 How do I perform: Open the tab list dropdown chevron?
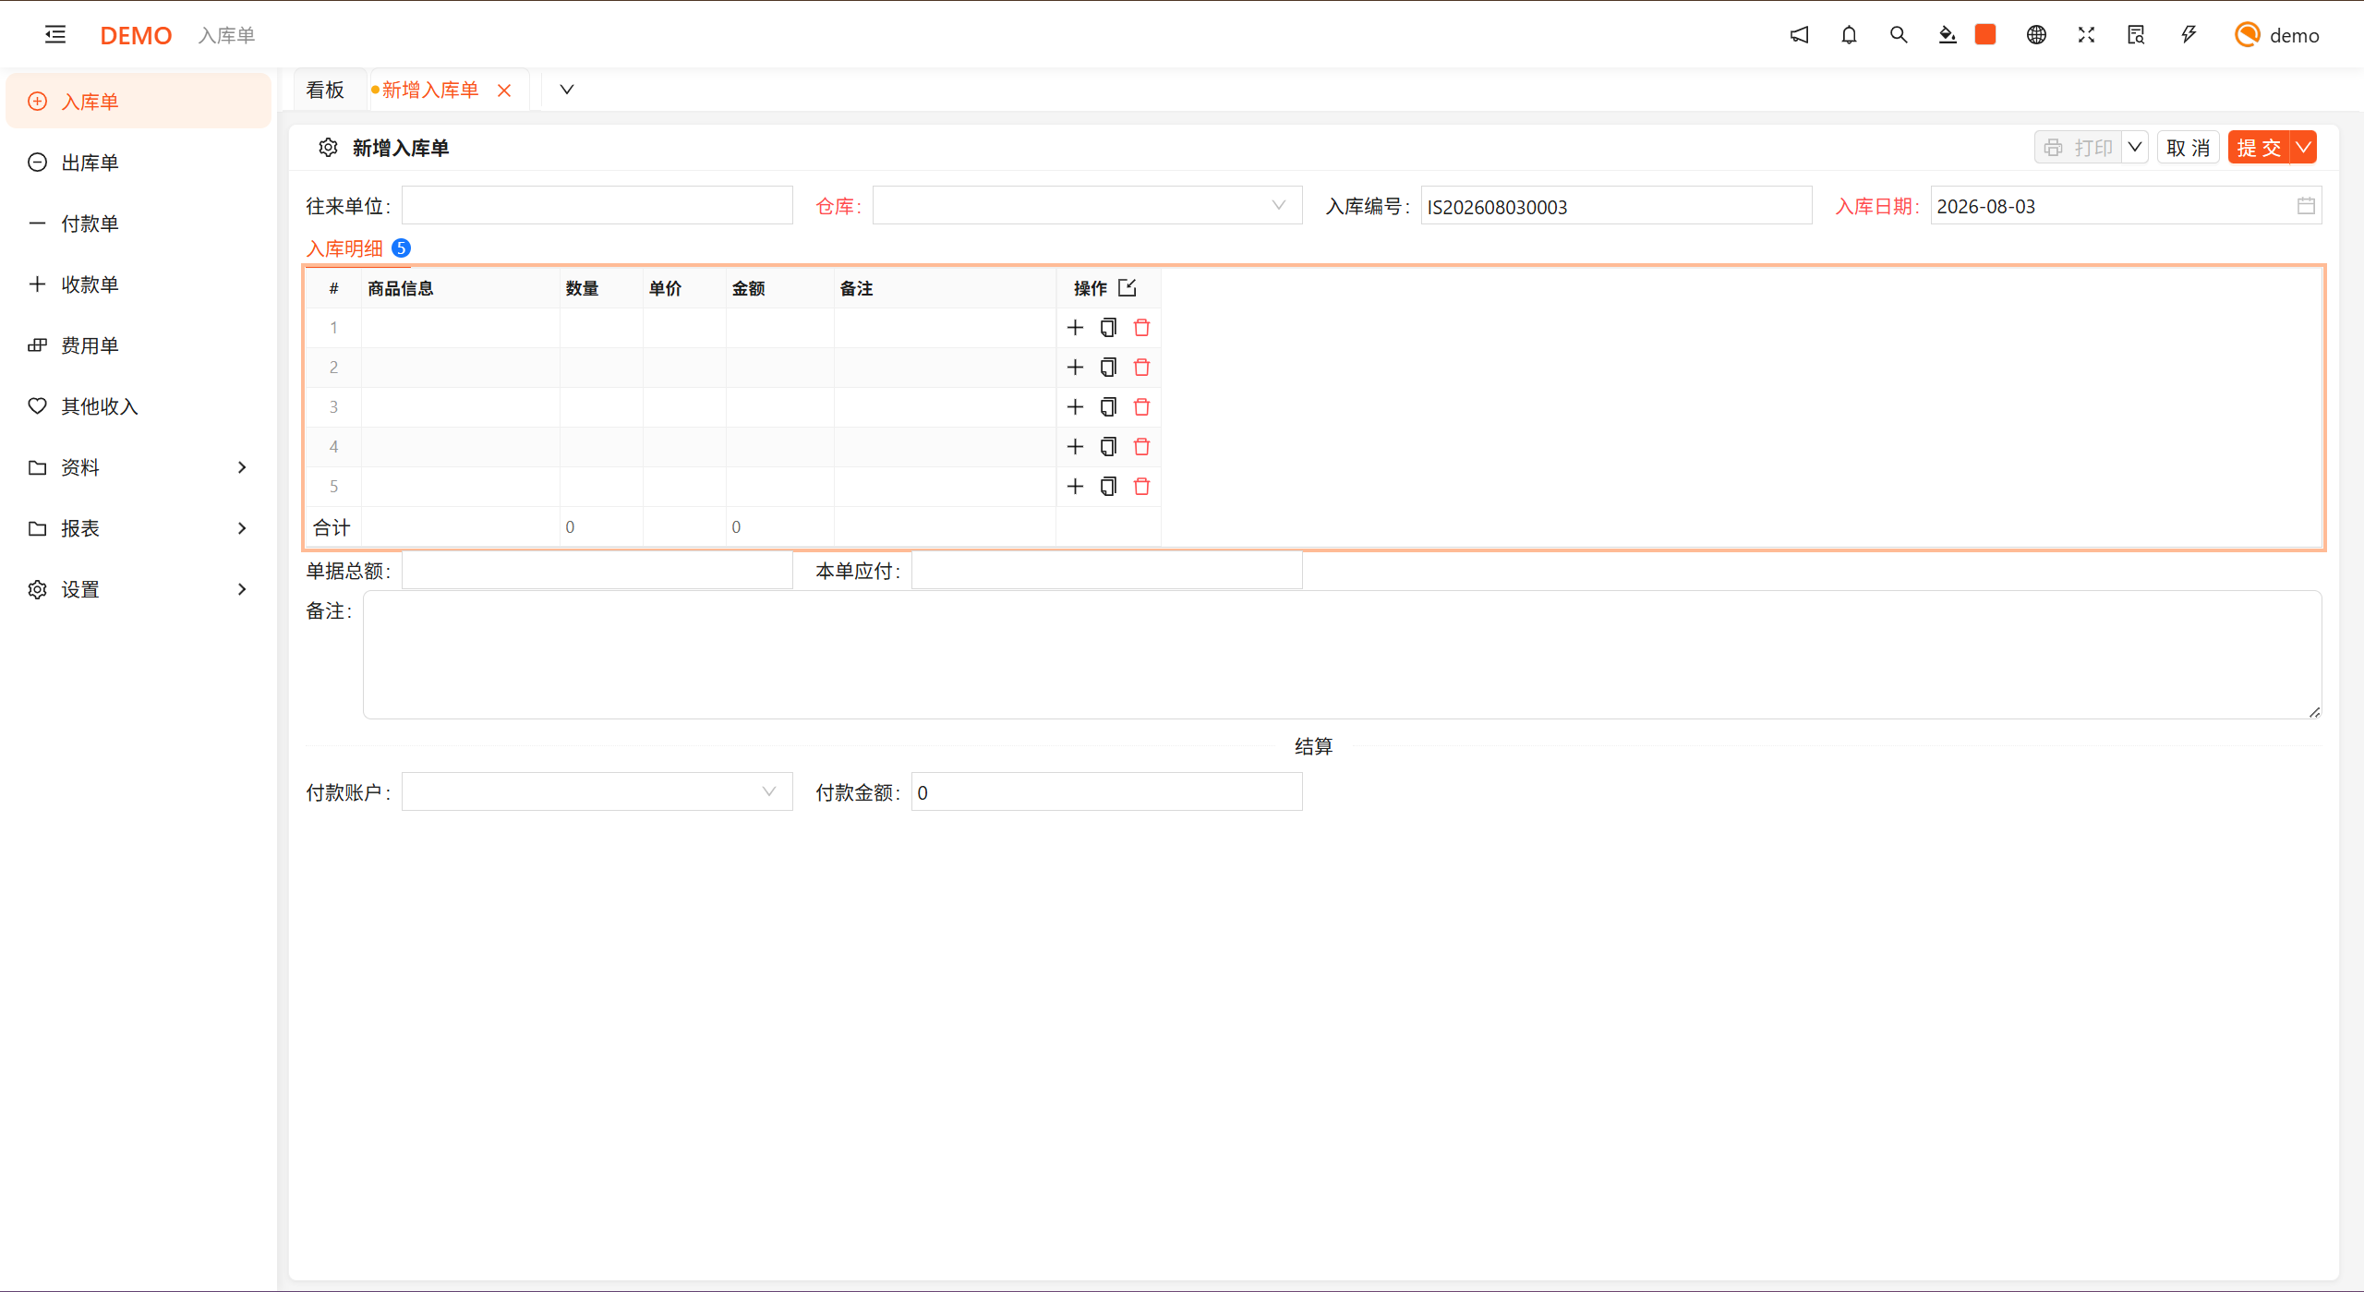coord(567,90)
